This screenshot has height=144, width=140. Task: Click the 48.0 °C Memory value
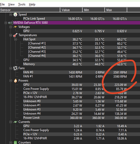point(77,64)
